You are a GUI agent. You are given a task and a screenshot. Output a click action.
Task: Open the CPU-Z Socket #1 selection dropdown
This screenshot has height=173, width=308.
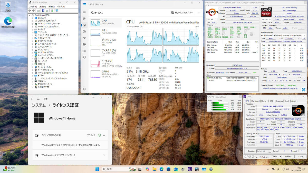(x=264, y=151)
